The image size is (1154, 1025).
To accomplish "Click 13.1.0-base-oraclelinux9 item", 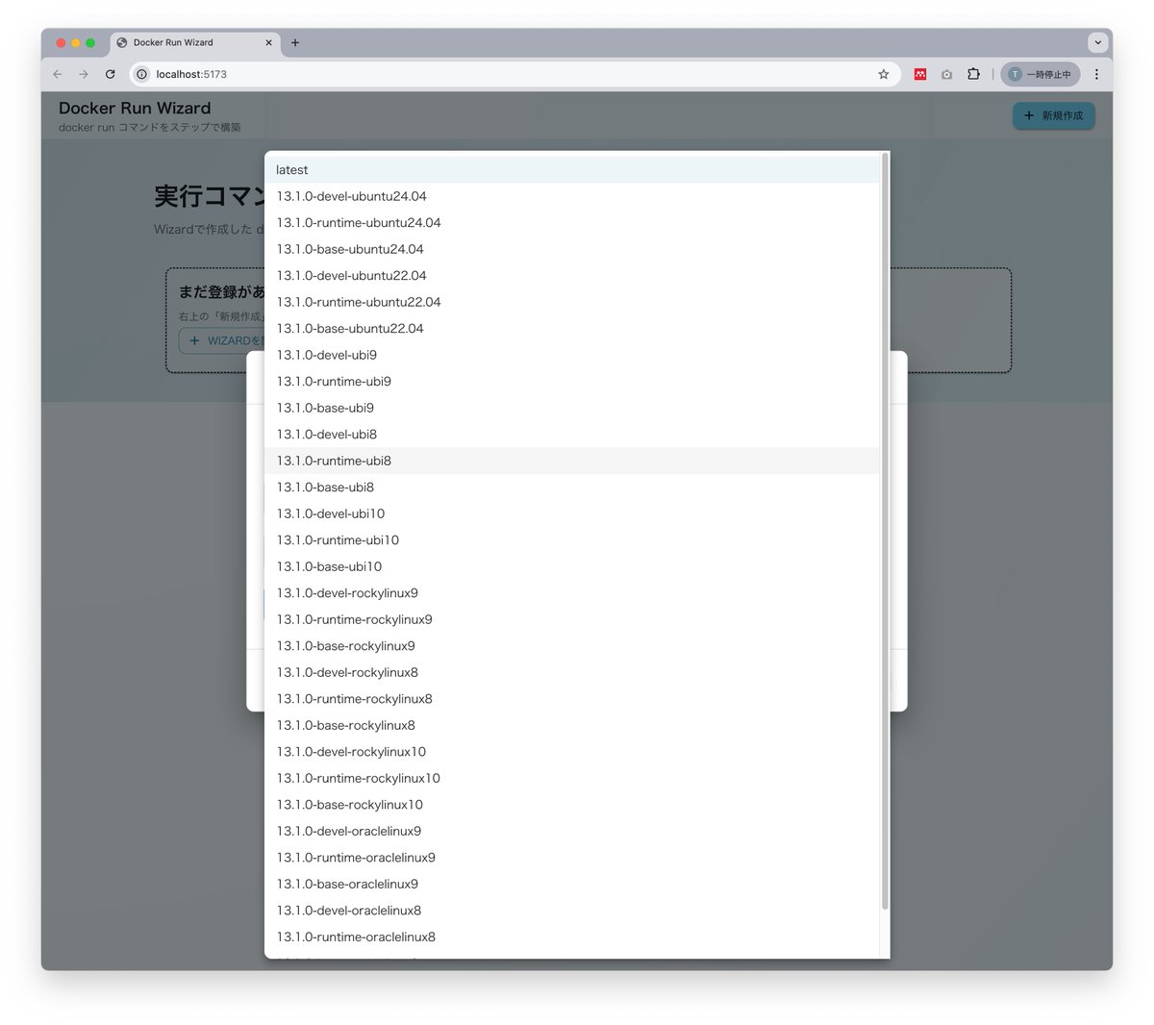I will coord(572,884).
